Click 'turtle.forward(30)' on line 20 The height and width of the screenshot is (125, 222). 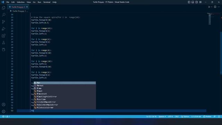(x=41, y=20)
